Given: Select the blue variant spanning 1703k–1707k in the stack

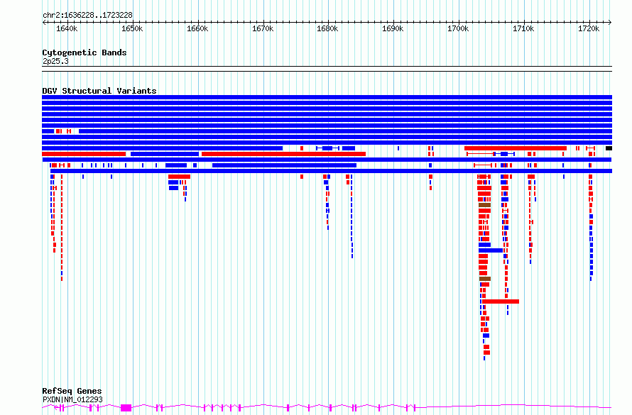Looking at the screenshot, I should (491, 250).
